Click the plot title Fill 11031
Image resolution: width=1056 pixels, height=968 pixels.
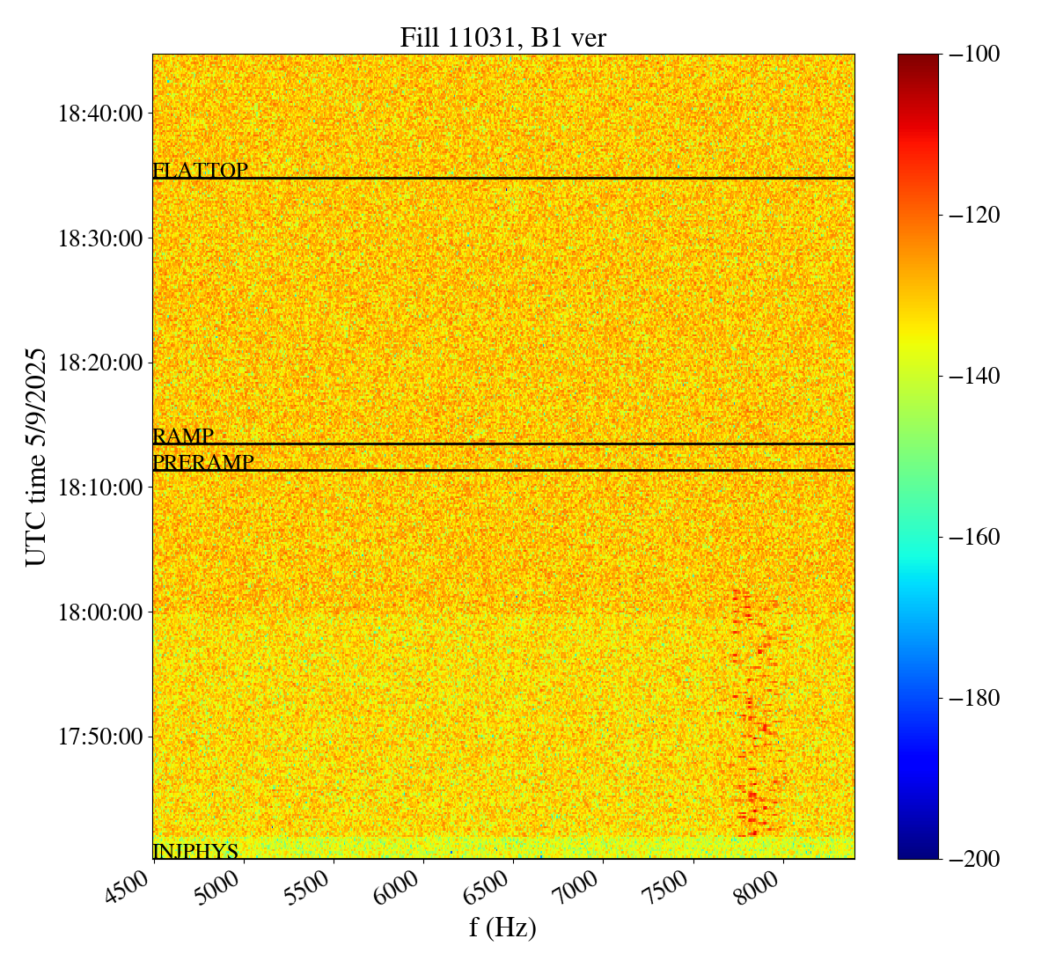tap(502, 38)
